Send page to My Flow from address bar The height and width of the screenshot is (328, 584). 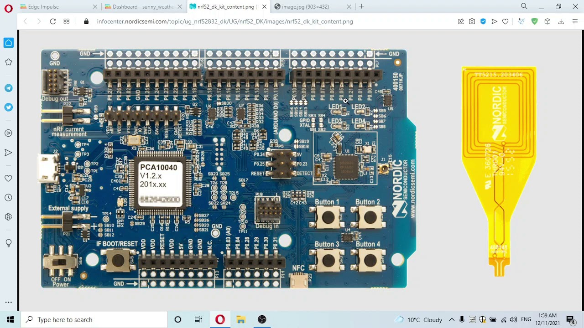[494, 21]
